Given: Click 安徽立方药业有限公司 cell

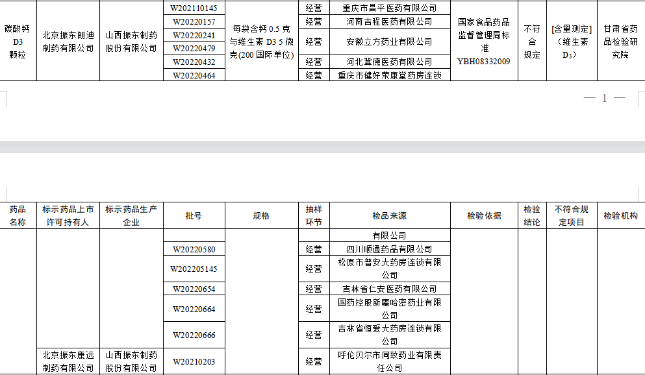Looking at the screenshot, I should click(390, 42).
